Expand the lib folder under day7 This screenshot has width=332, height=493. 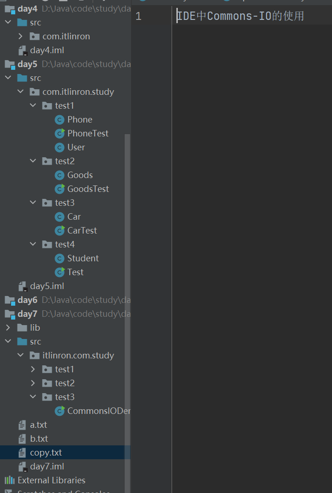[x=8, y=327]
